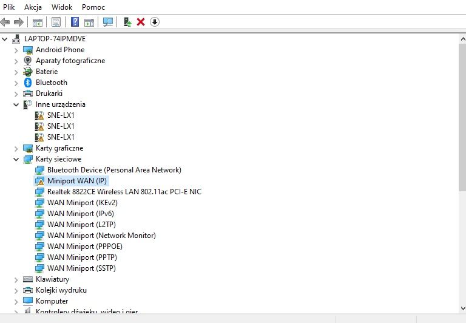Select Realtek 8822CE Wireless LAN adapter
The width and height of the screenshot is (466, 323).
[x=124, y=192]
